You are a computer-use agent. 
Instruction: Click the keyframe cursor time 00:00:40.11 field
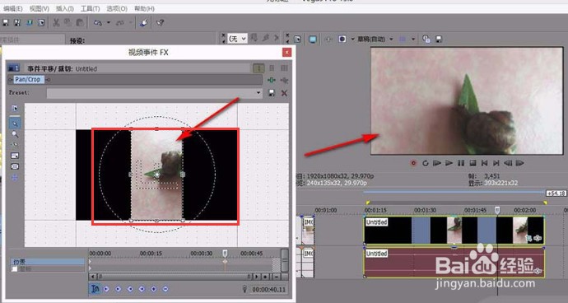[x=269, y=290]
